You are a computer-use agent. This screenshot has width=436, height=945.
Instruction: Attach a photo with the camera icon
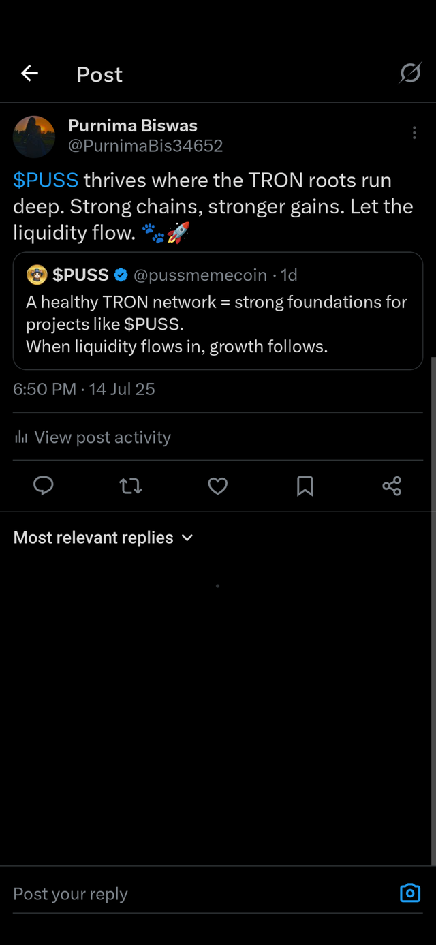click(x=410, y=893)
